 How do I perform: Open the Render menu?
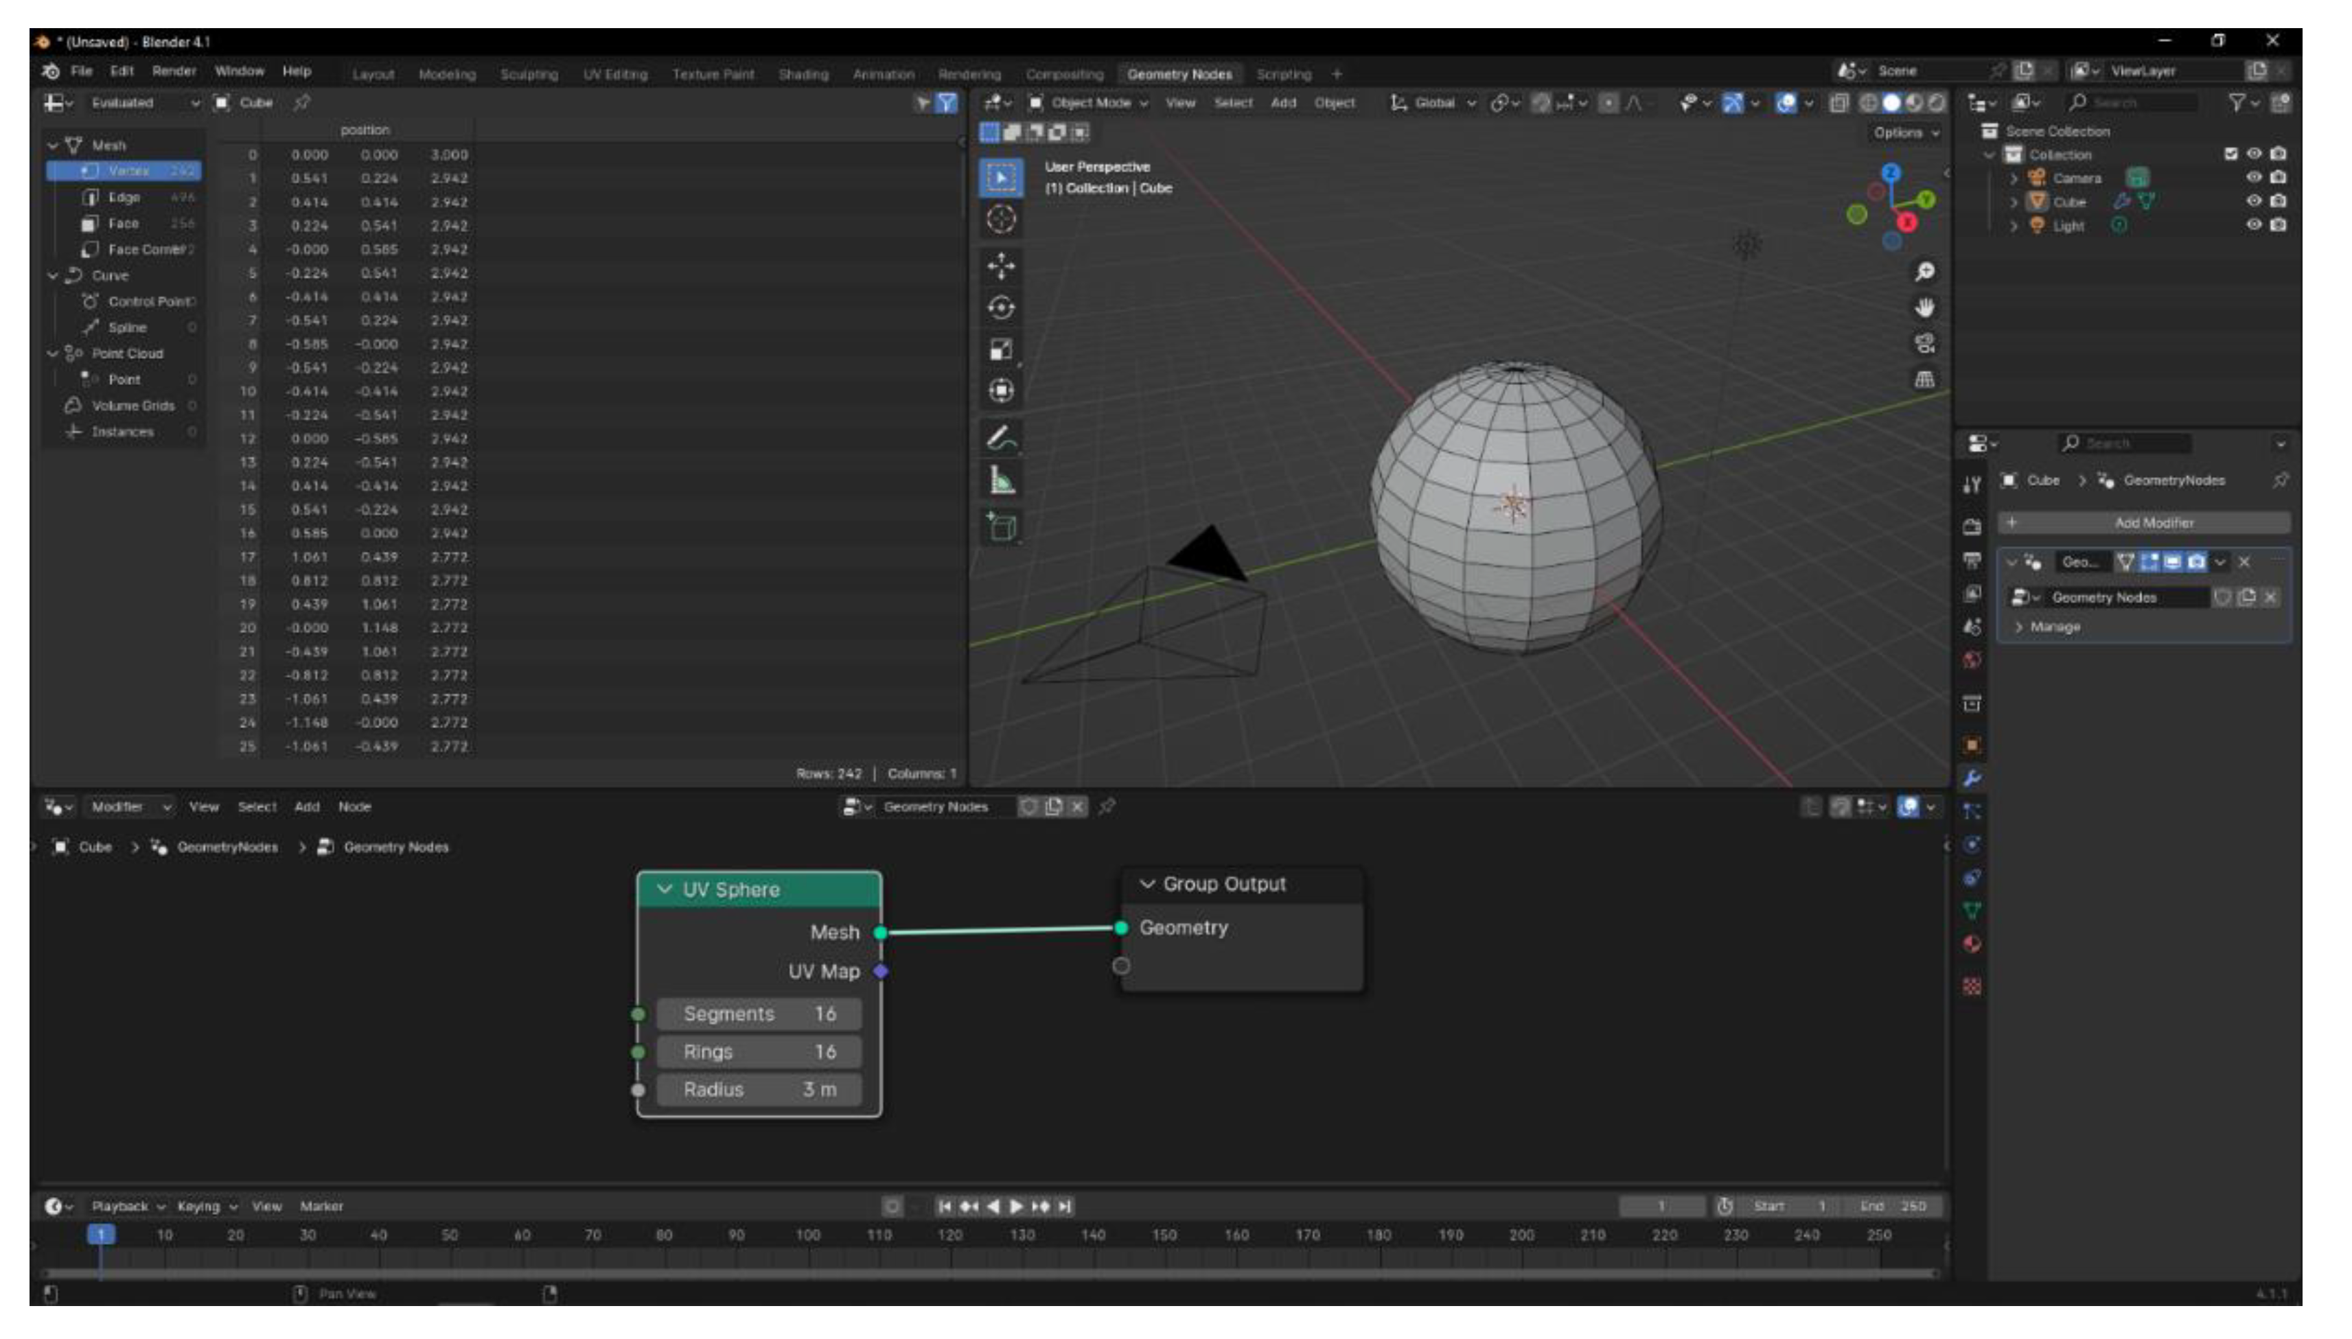(x=174, y=71)
